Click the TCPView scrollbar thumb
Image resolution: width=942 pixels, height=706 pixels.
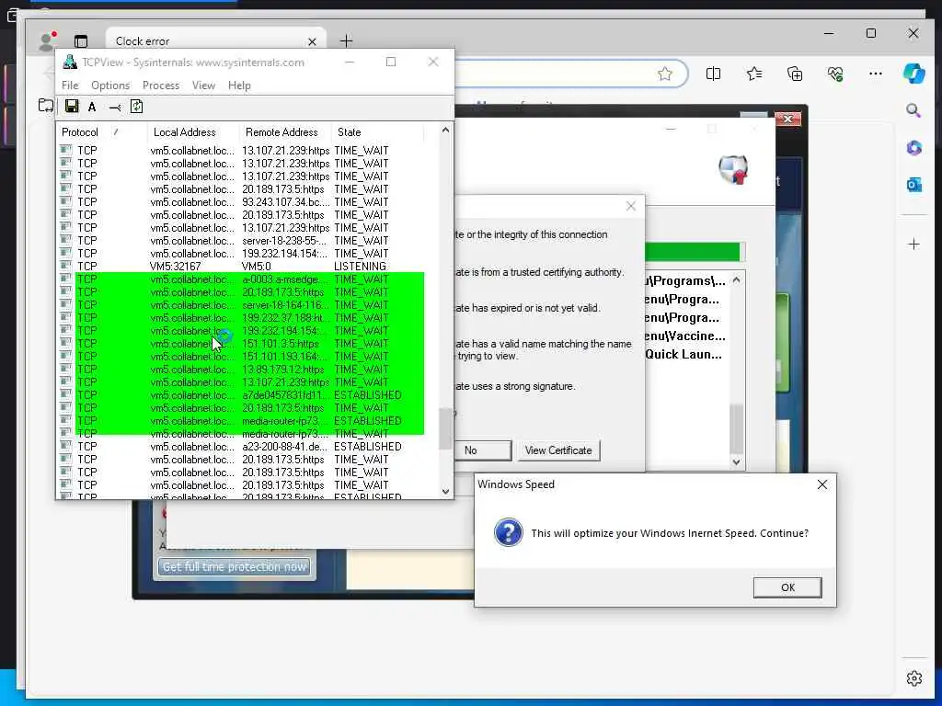coord(445,428)
